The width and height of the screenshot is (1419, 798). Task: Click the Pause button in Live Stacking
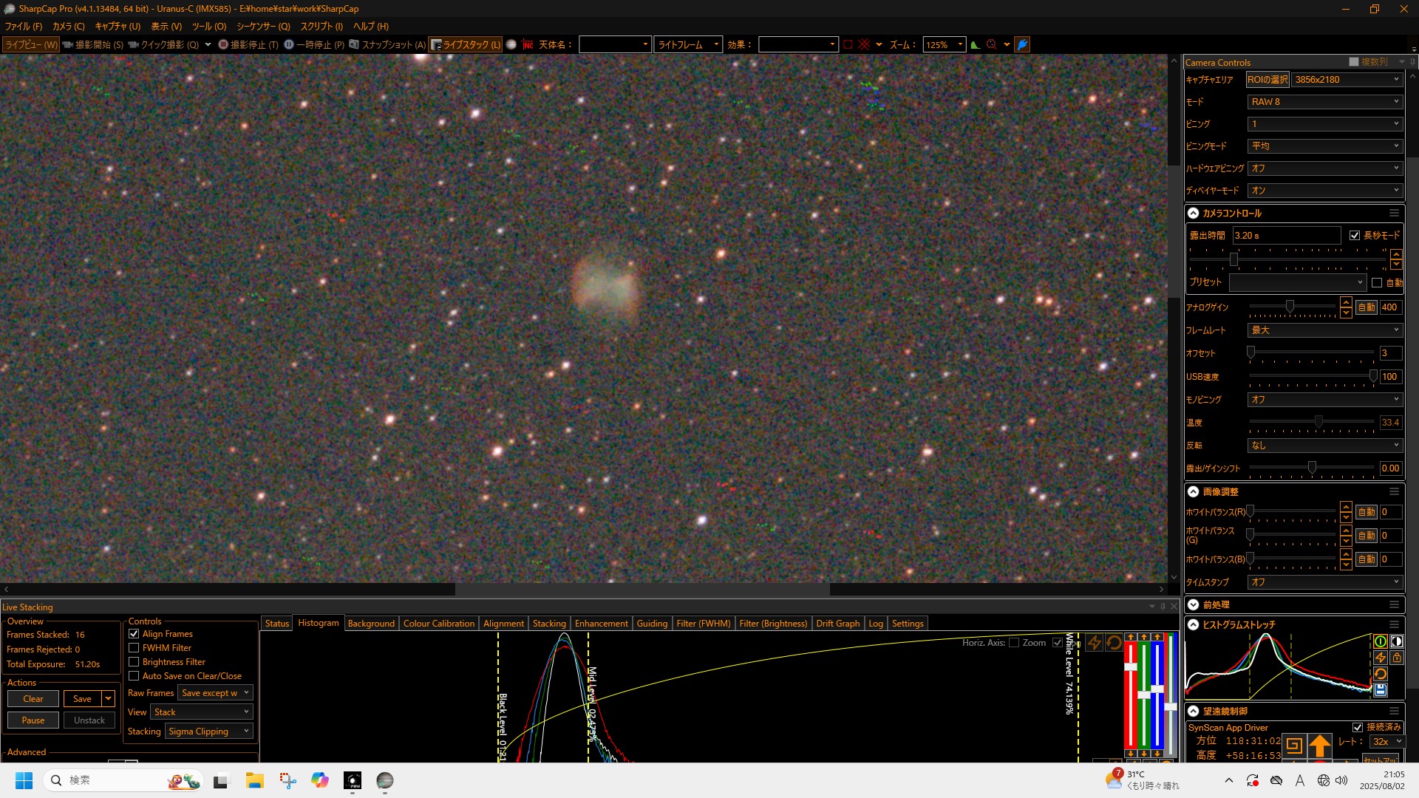33,720
